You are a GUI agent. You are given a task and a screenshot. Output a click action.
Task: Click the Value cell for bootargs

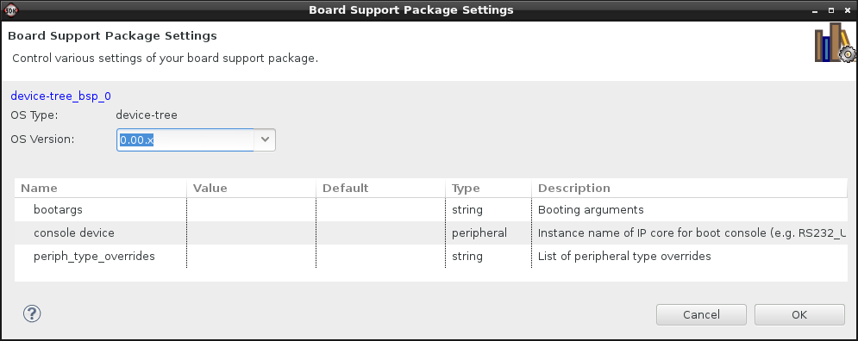coord(251,210)
